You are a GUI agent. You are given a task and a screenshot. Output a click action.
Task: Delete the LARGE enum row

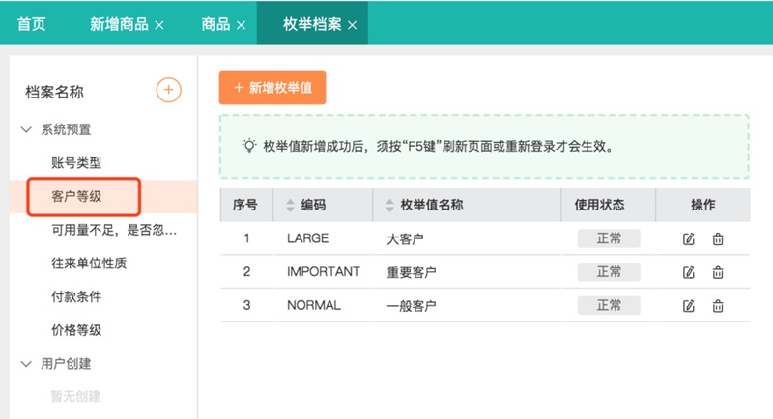(x=718, y=238)
